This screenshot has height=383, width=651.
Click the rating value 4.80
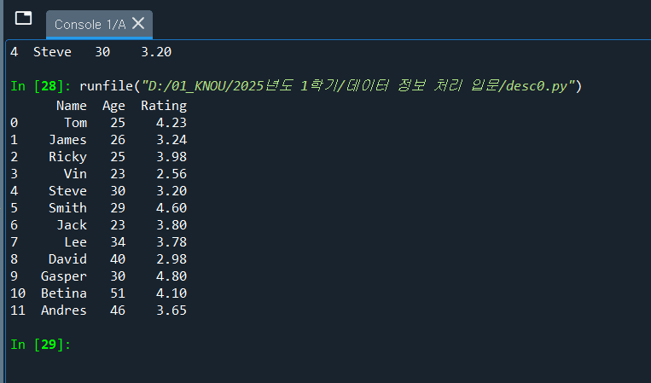171,276
